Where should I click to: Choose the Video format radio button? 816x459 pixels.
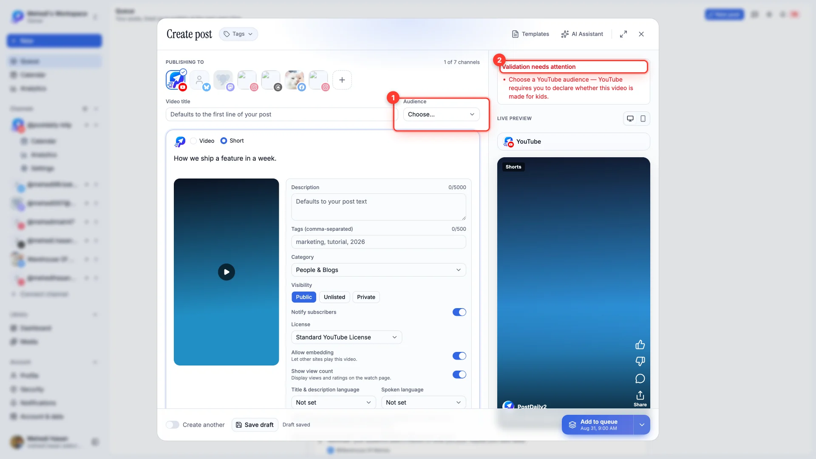click(x=193, y=141)
